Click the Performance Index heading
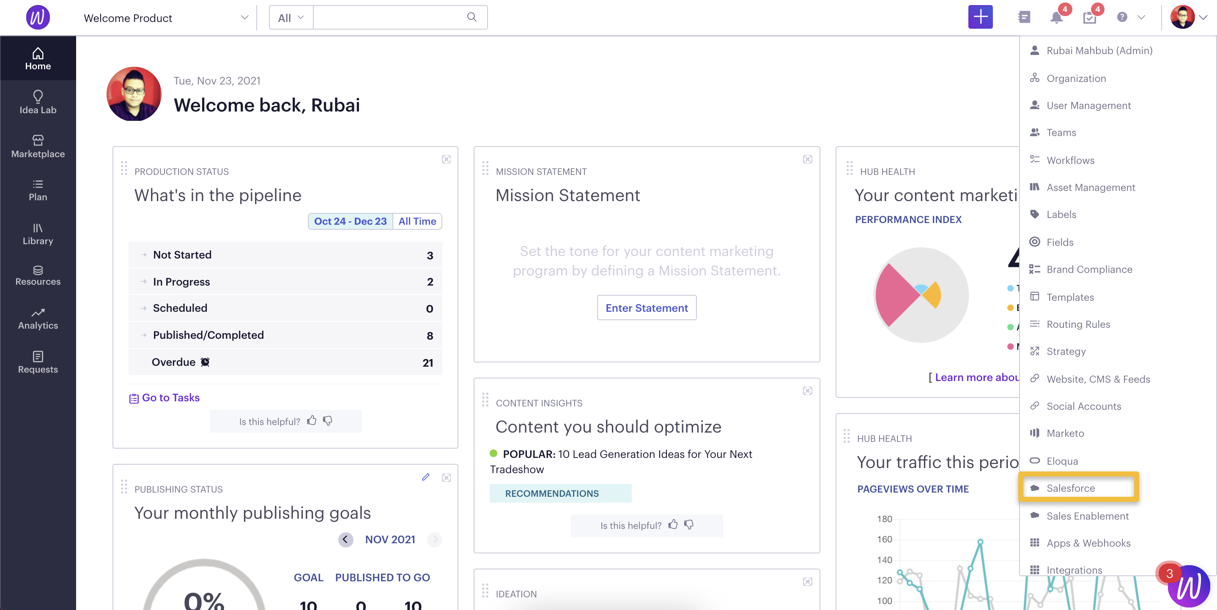This screenshot has height=610, width=1217. (x=908, y=220)
